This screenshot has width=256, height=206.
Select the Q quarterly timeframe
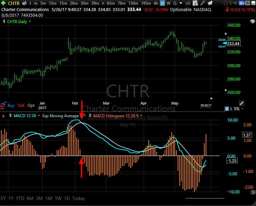coord(175,3)
